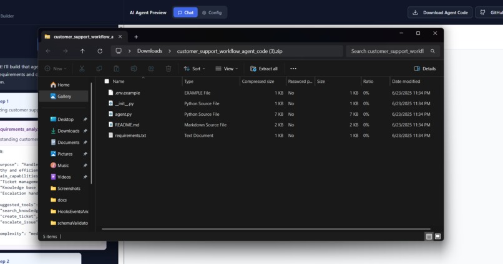Switch to large thumbnails view icon

tap(437, 237)
